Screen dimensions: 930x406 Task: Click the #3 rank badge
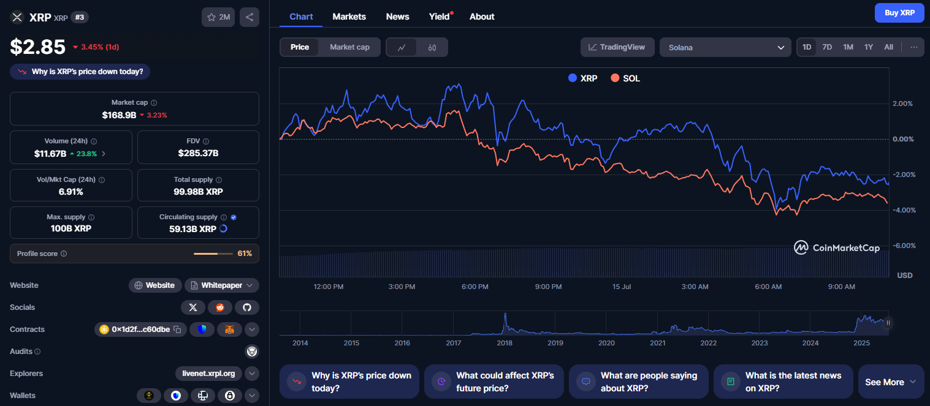(80, 17)
